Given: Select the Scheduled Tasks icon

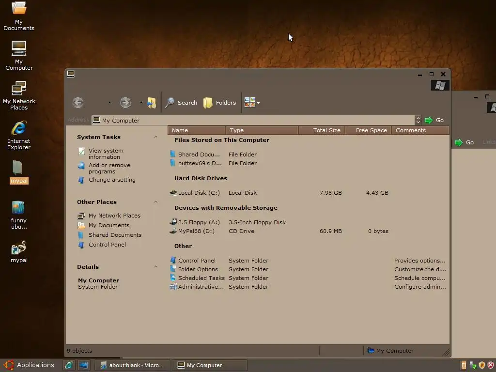Looking at the screenshot, I should pos(173,278).
